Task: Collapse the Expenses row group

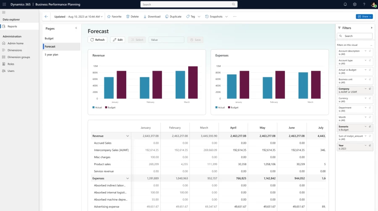Action: pos(128,179)
